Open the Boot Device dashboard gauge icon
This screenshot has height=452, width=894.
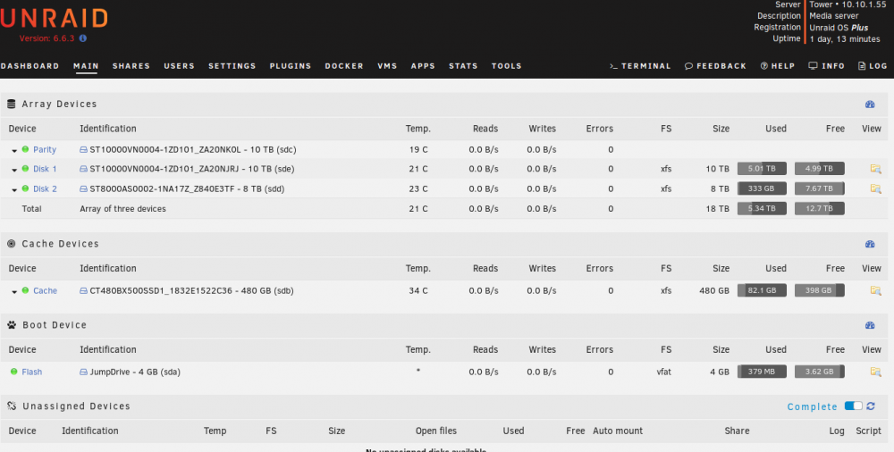(870, 325)
